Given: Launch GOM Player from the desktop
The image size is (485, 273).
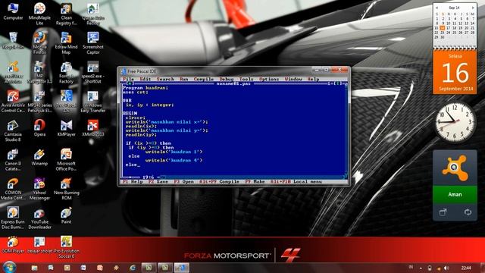Looking at the screenshot, I should [x=13, y=244].
